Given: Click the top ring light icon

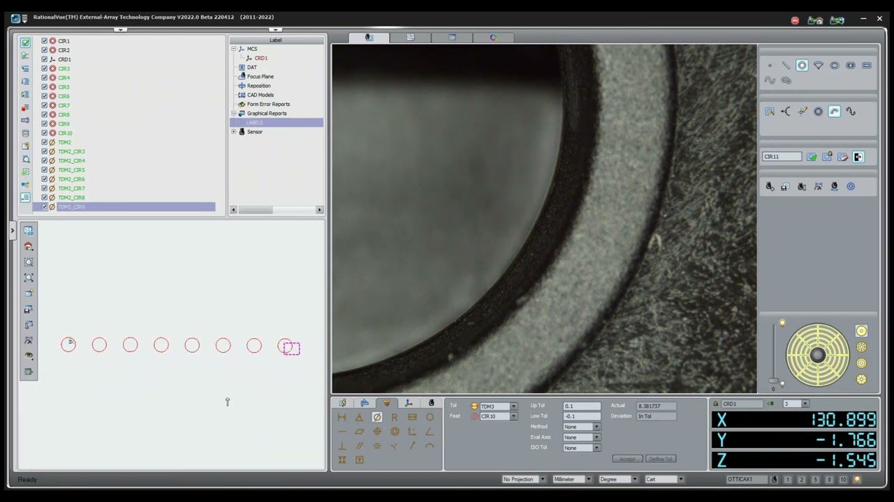Looking at the screenshot, I should [x=861, y=331].
